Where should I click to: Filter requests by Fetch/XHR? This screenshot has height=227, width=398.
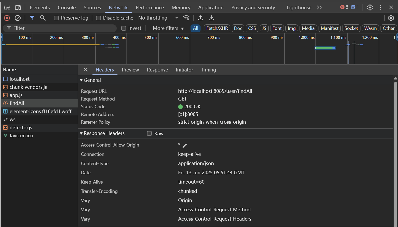(x=217, y=28)
